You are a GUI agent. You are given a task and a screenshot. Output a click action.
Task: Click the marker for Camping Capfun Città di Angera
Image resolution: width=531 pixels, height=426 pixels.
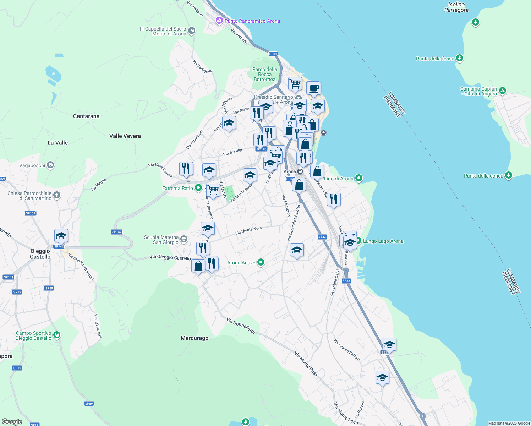502,91
